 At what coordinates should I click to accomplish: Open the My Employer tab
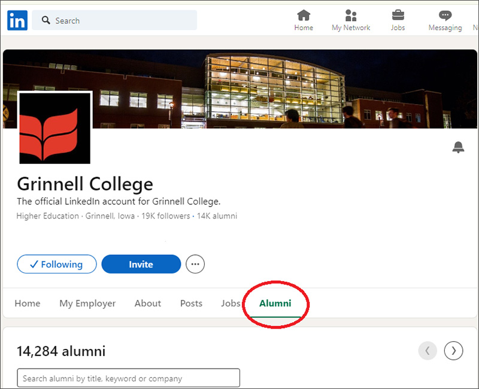point(87,303)
